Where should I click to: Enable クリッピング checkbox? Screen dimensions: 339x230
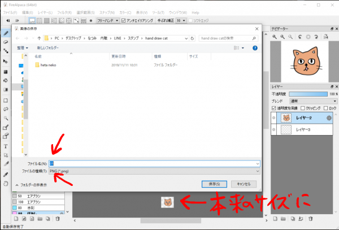(x=303, y=107)
